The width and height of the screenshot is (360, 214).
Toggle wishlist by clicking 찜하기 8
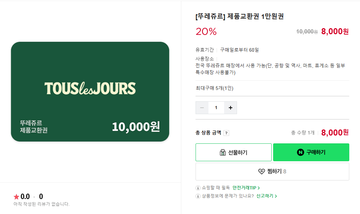[272, 171]
